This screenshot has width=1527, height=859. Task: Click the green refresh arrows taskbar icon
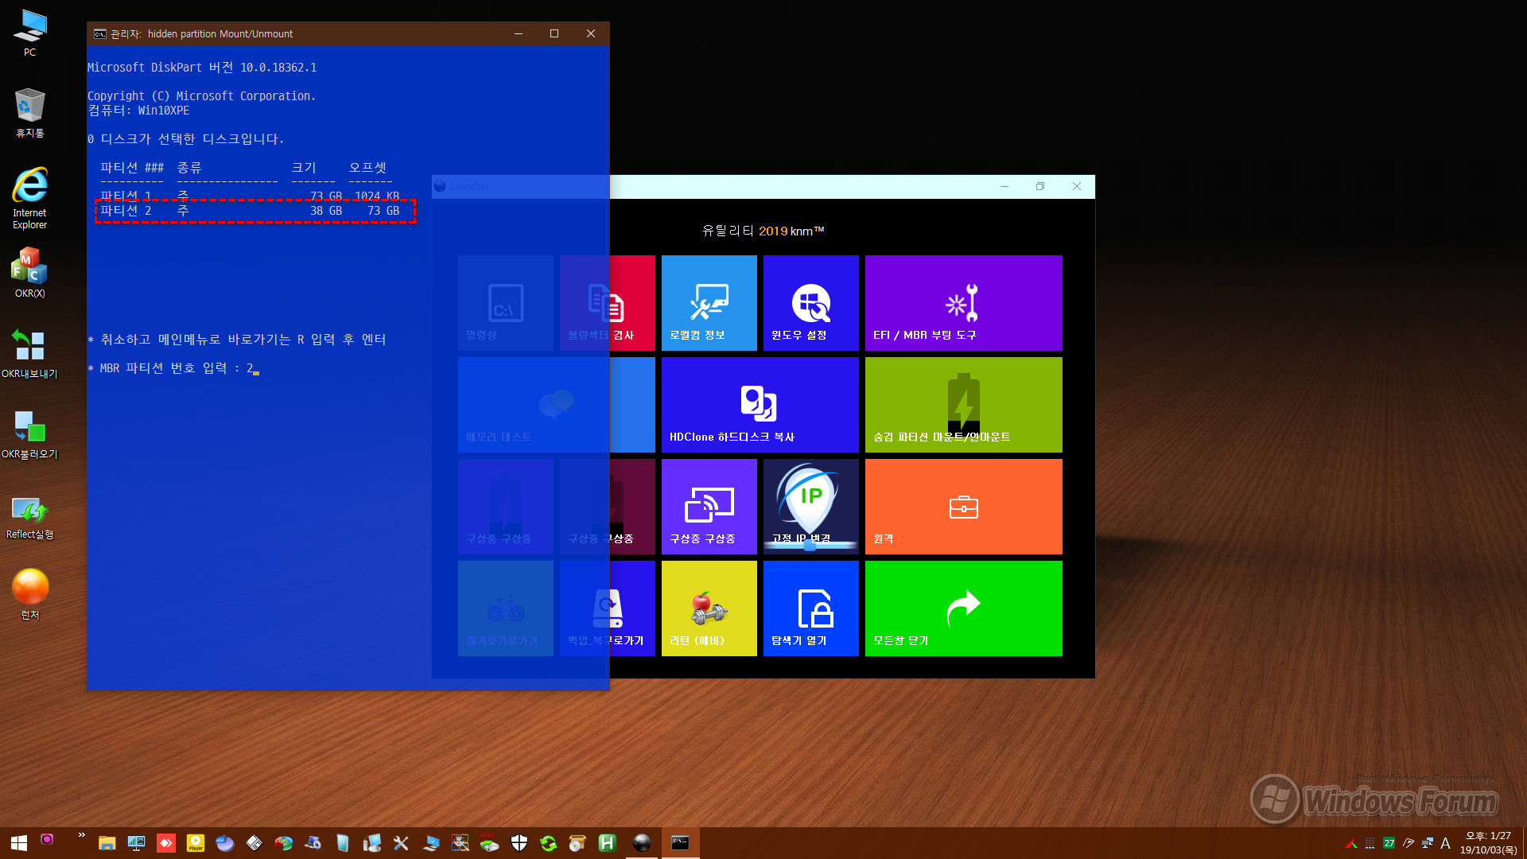[x=548, y=843]
